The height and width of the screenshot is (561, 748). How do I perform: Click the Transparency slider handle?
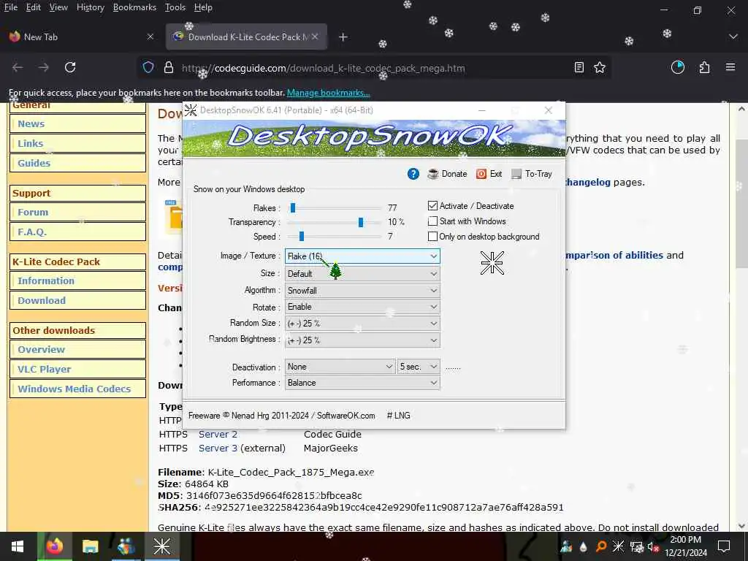361,222
